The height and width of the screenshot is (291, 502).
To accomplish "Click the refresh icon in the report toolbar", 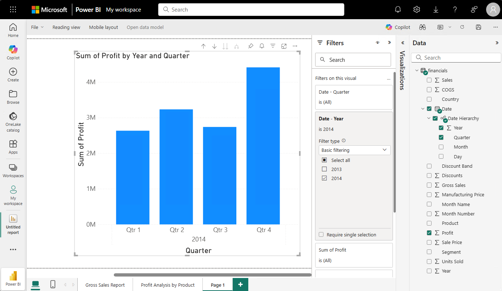I will click(462, 27).
